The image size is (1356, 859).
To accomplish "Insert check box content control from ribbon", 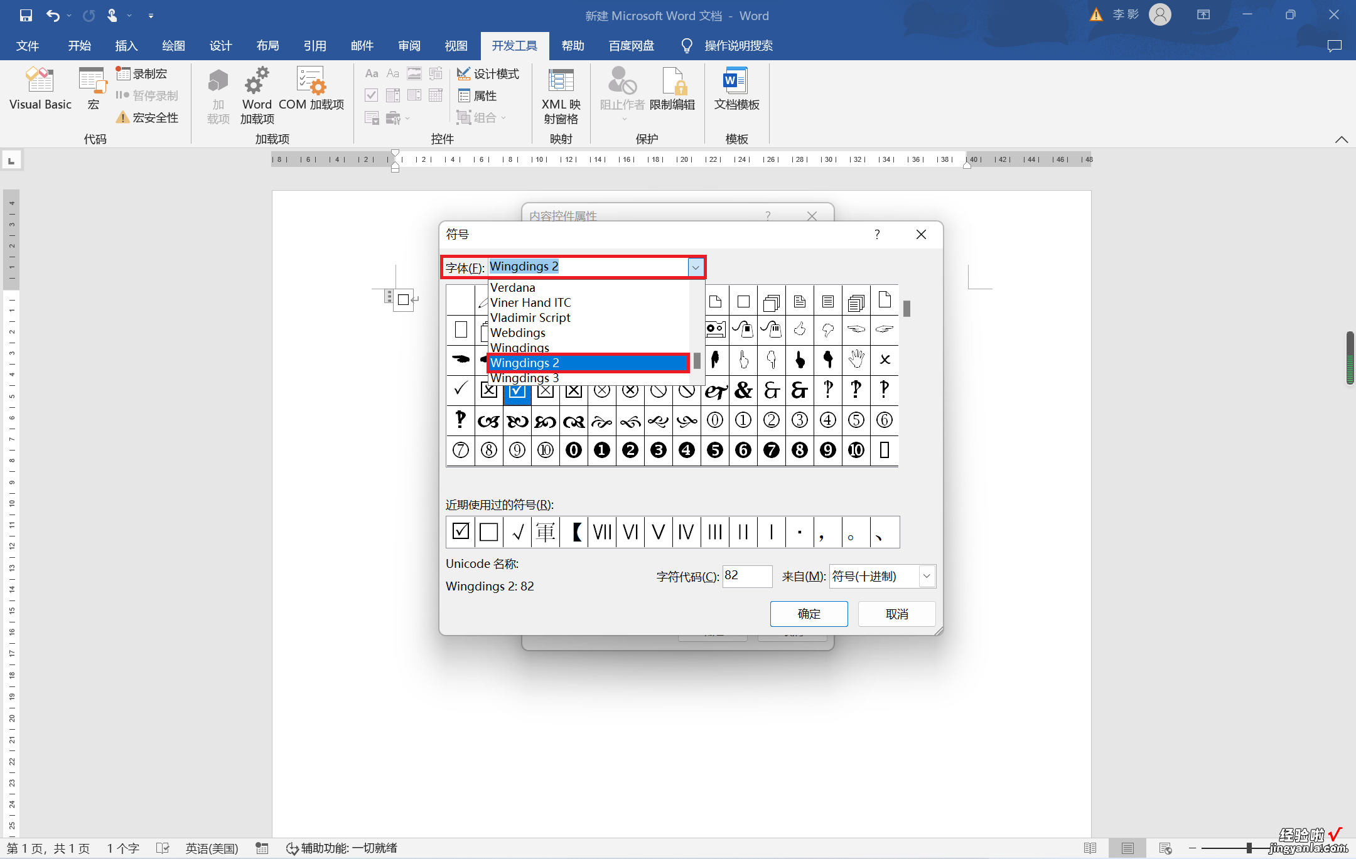I will point(372,95).
